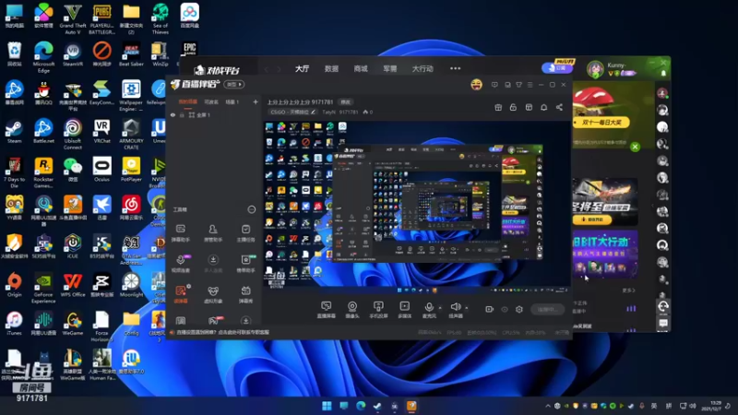Click the 修改 title edit button
738x415 pixels.
click(346, 102)
